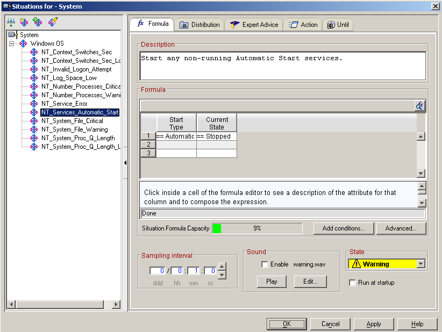442x332 pixels.
Task: Open the Expert Advice tab
Action: point(254,25)
